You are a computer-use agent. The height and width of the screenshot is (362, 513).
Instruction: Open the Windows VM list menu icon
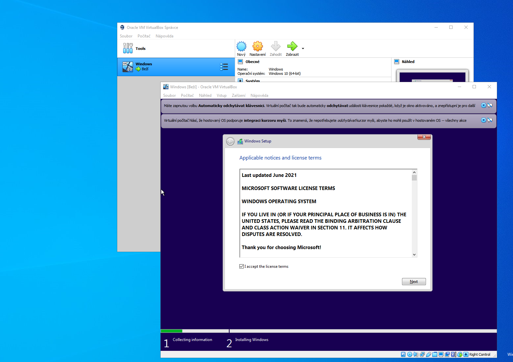224,67
